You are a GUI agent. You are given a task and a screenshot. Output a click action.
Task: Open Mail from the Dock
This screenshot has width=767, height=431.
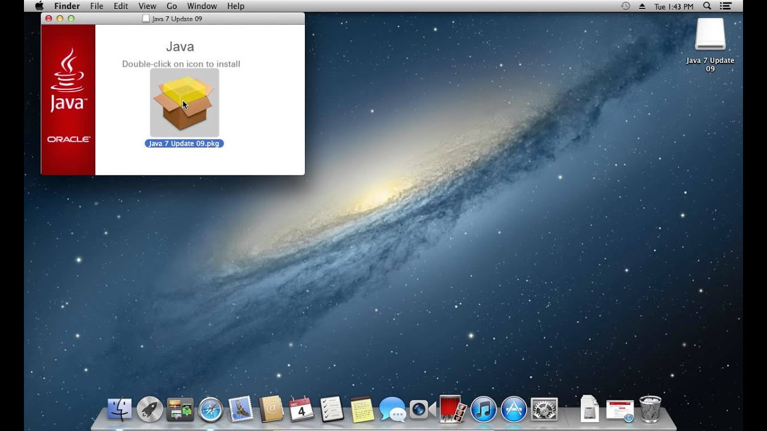click(x=241, y=409)
